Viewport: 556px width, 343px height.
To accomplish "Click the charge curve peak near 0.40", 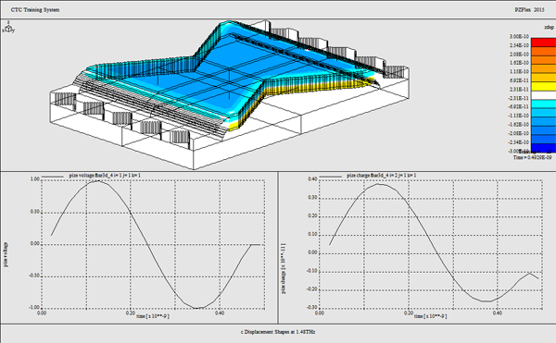I will (379, 184).
